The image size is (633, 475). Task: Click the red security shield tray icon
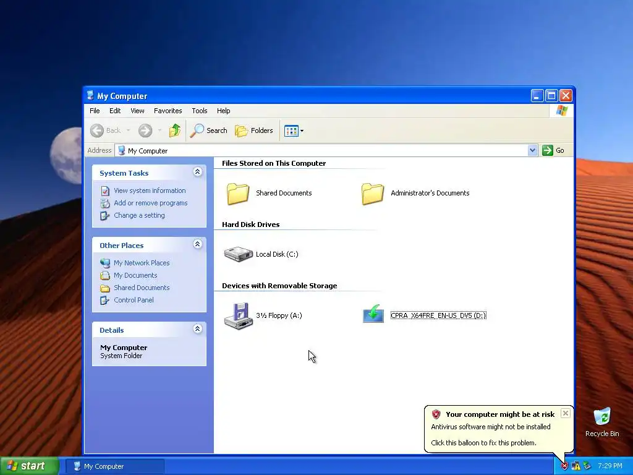click(x=564, y=466)
